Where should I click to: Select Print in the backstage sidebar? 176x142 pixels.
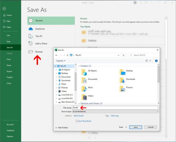pyautogui.click(x=9, y=59)
